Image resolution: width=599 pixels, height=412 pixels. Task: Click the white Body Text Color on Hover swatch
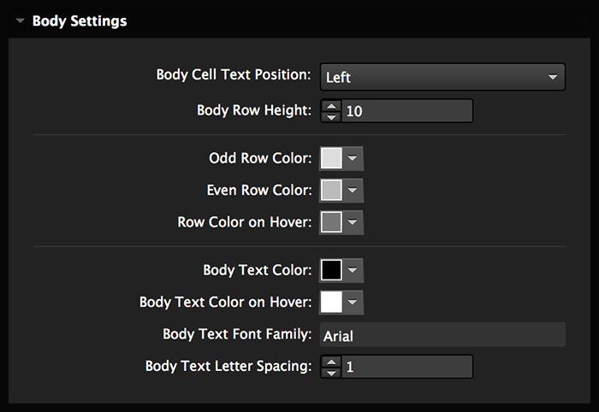331,302
